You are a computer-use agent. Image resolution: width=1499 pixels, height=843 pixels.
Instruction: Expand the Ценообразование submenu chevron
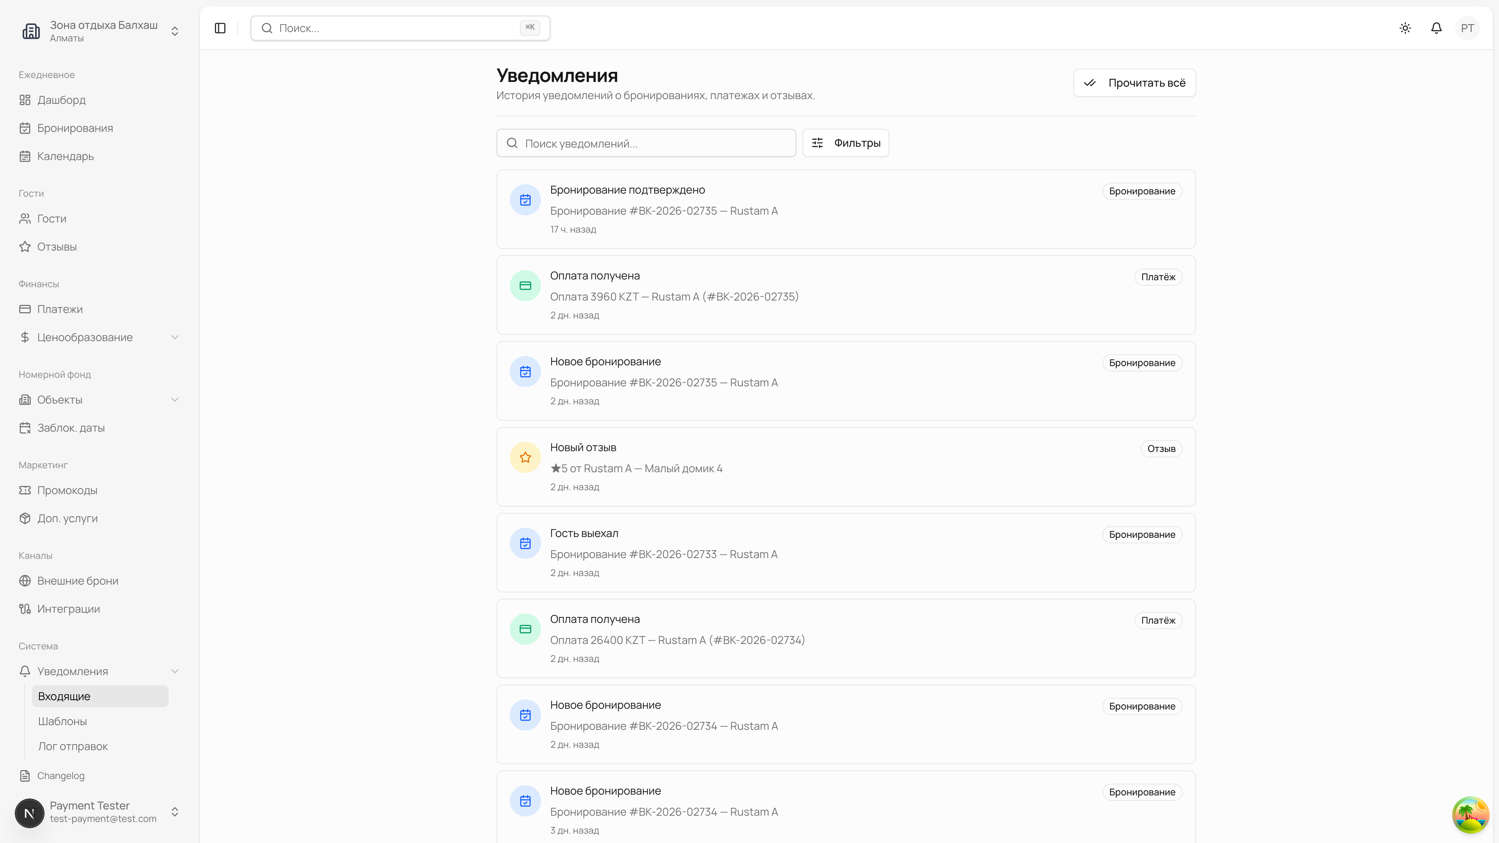[174, 338]
